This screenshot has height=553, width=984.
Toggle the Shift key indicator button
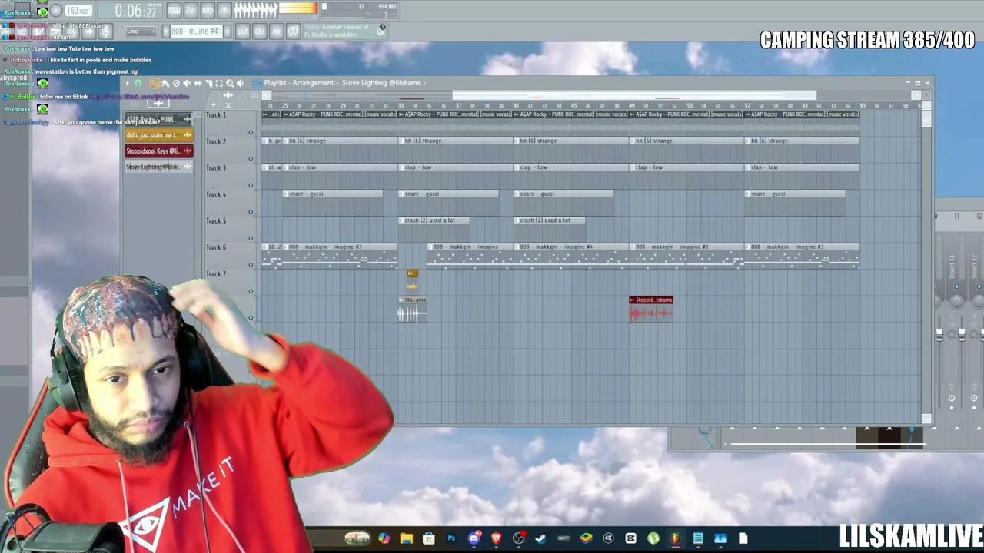243,31
